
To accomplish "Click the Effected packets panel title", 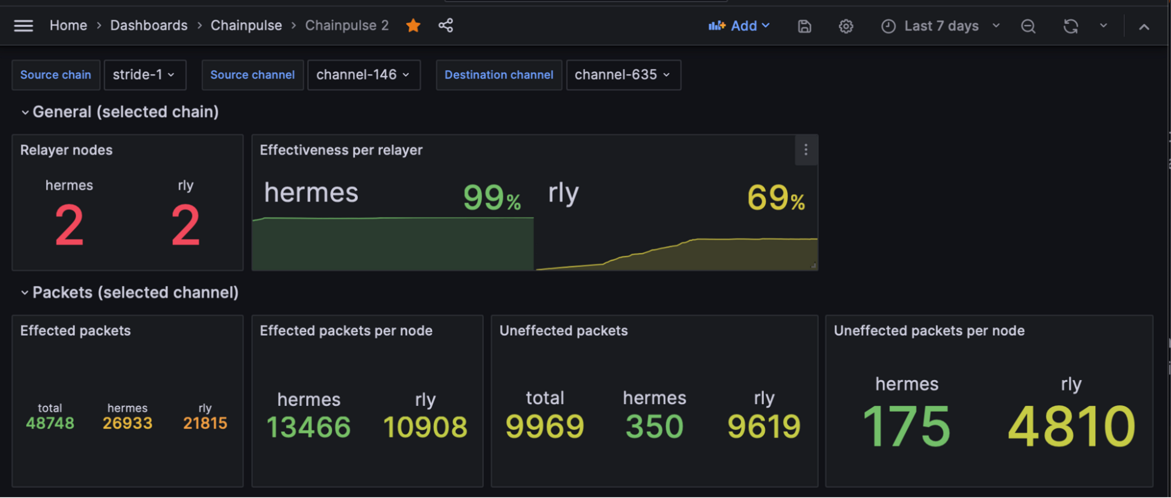I will 75,331.
